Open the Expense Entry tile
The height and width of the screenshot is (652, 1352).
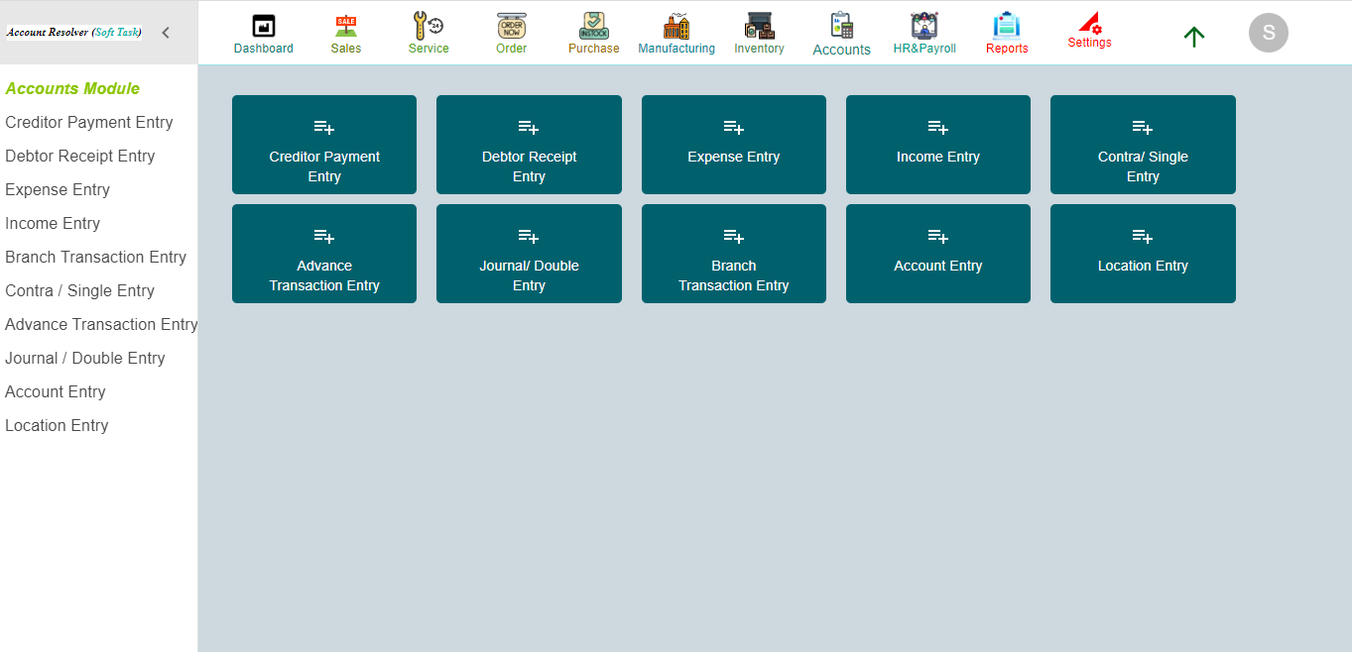[x=733, y=145]
